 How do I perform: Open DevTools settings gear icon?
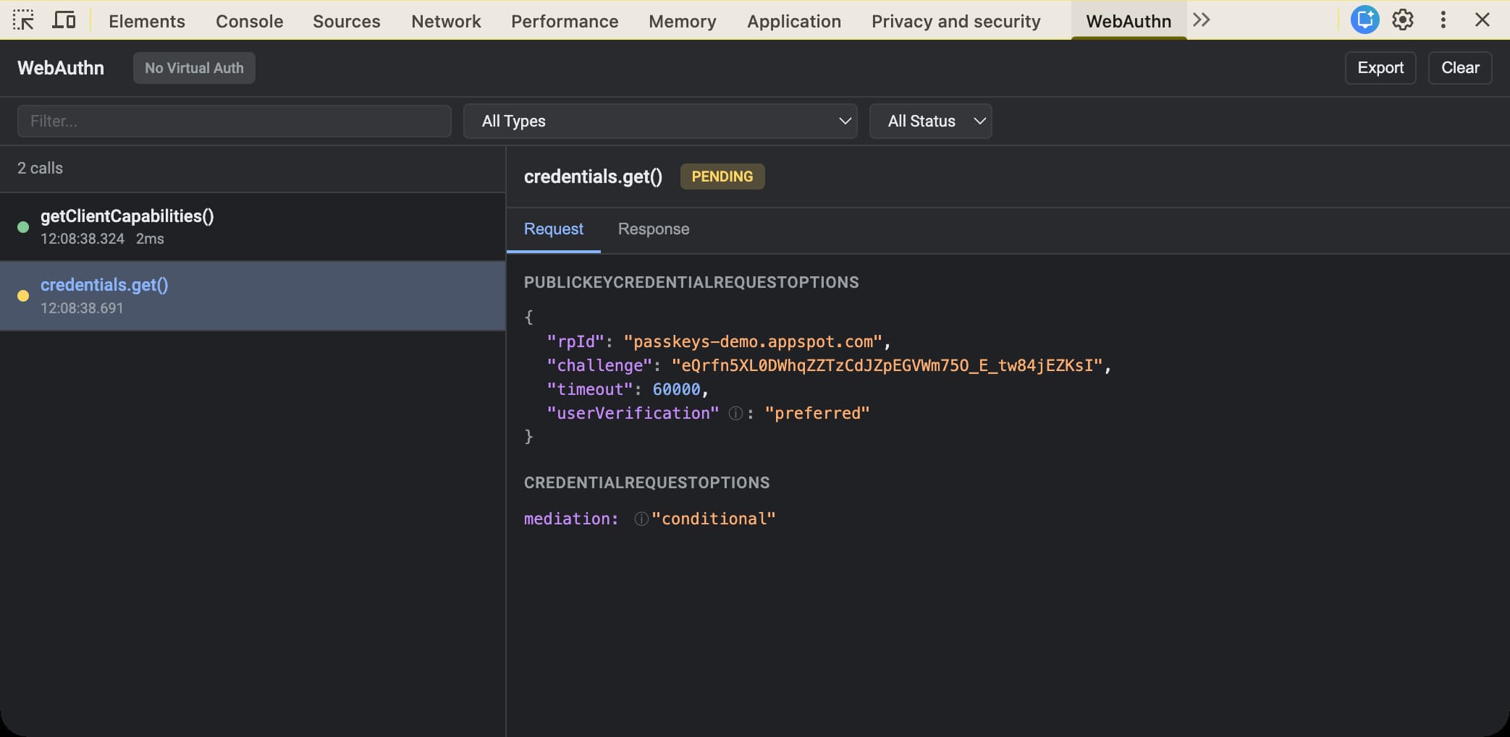pos(1403,20)
